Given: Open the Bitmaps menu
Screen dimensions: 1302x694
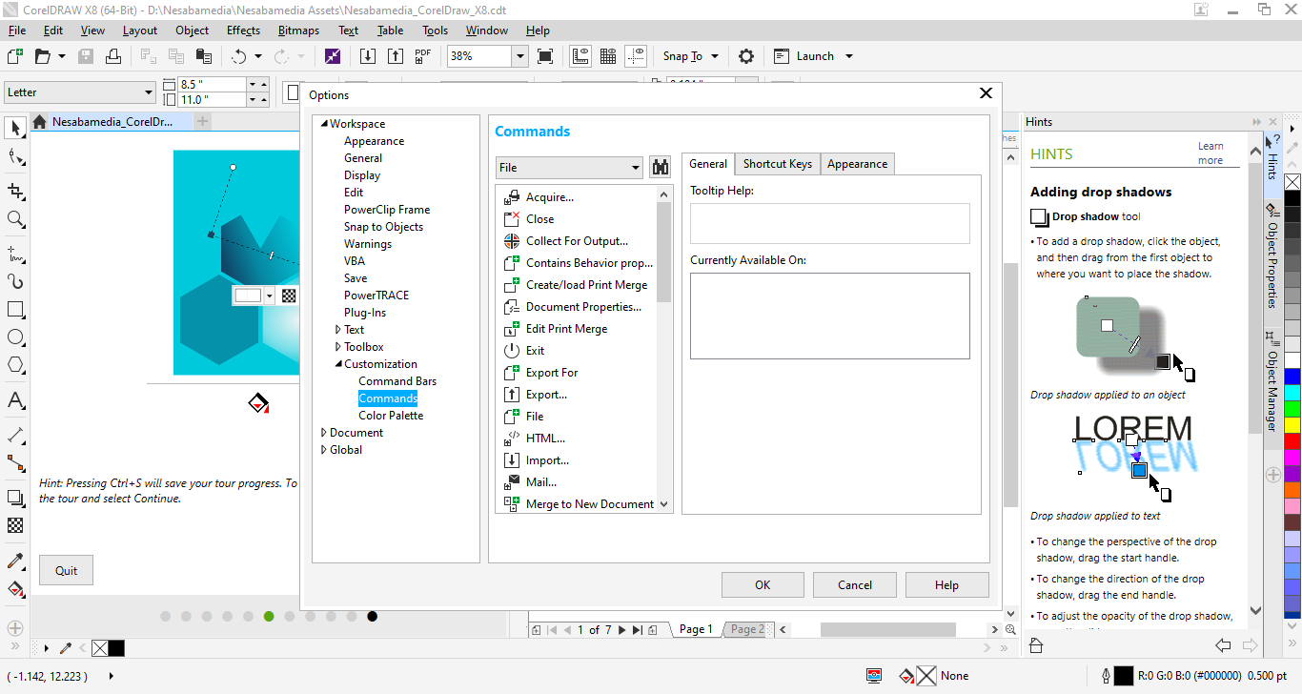Looking at the screenshot, I should pos(298,31).
